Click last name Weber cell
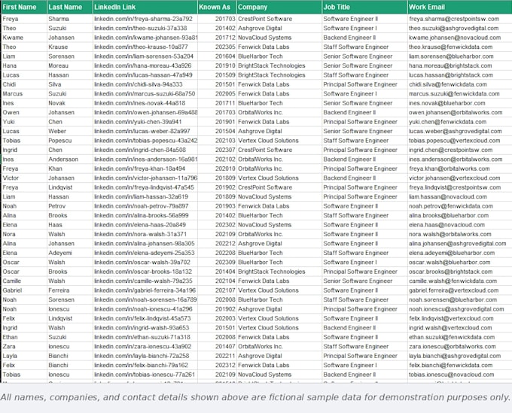Viewport: 512px width, 413px height. 70,131
